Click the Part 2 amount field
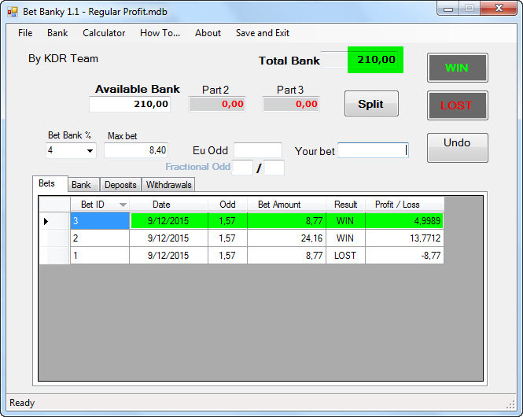 tap(217, 104)
